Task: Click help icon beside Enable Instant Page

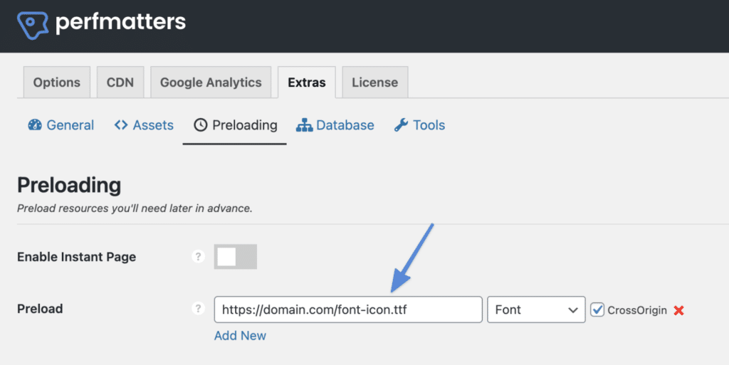Action: pyautogui.click(x=198, y=256)
